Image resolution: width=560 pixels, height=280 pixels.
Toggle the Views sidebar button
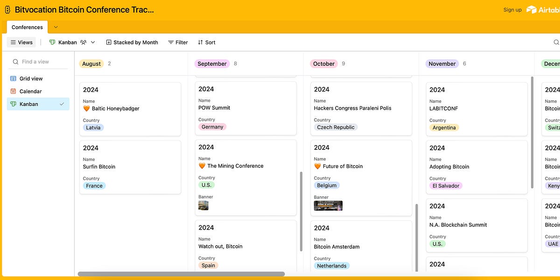(x=21, y=42)
